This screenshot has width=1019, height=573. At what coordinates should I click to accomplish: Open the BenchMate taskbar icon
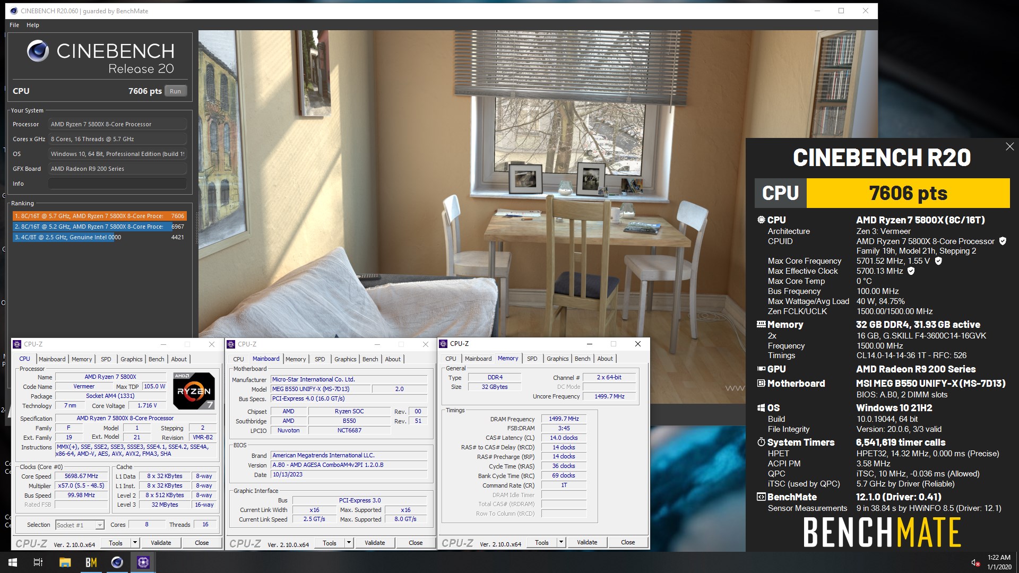[91, 562]
